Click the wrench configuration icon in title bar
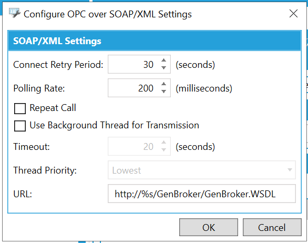 click(x=14, y=13)
